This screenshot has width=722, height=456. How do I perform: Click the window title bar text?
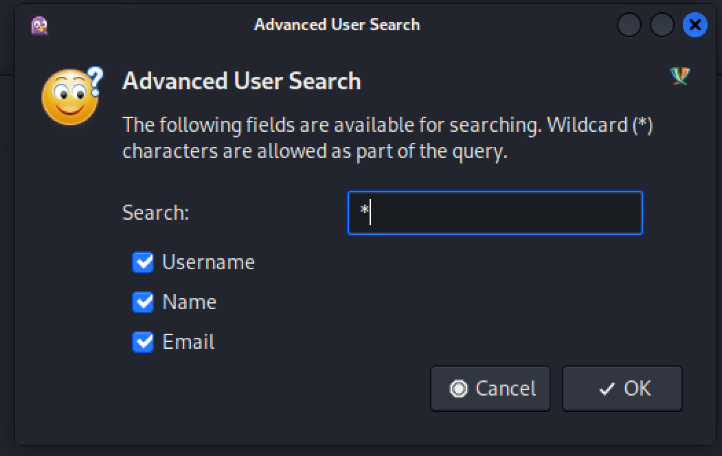337,25
